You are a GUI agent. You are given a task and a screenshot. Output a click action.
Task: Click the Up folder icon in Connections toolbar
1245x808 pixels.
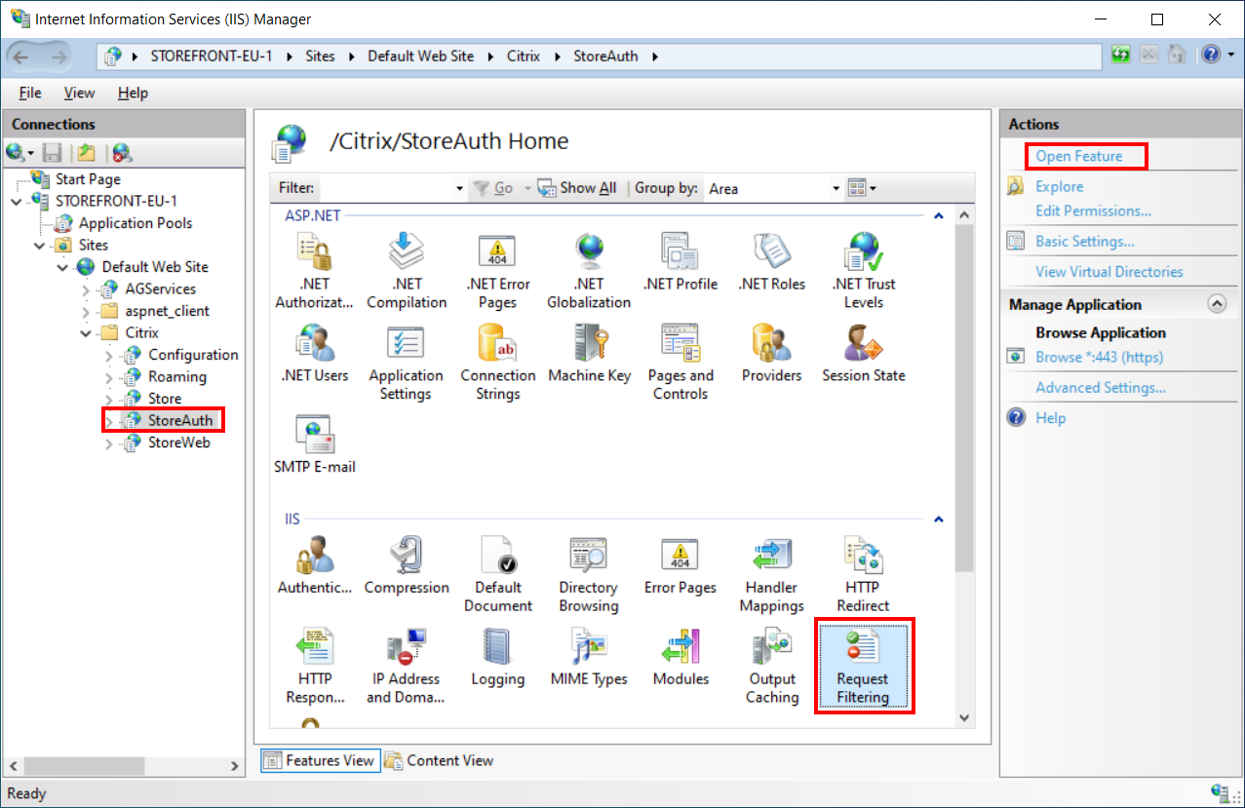coord(87,153)
